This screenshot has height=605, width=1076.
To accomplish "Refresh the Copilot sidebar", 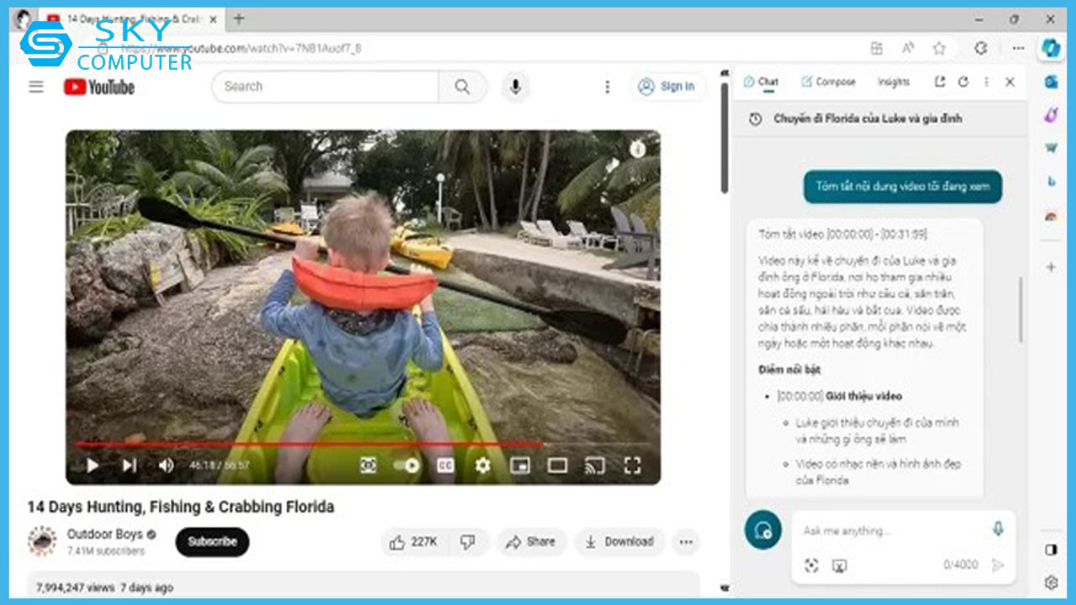I will coord(963,82).
